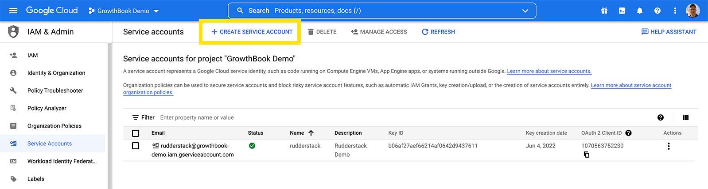Screen dimensions: 708x189
Task: Follow Learn more about service accounts link
Action: (x=549, y=71)
